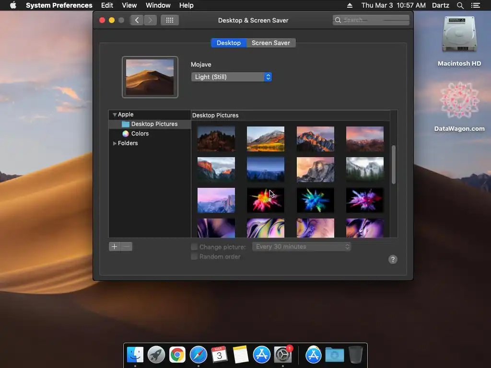The image size is (491, 368).
Task: Click the Dartz user name in menu bar
Action: tap(441, 5)
